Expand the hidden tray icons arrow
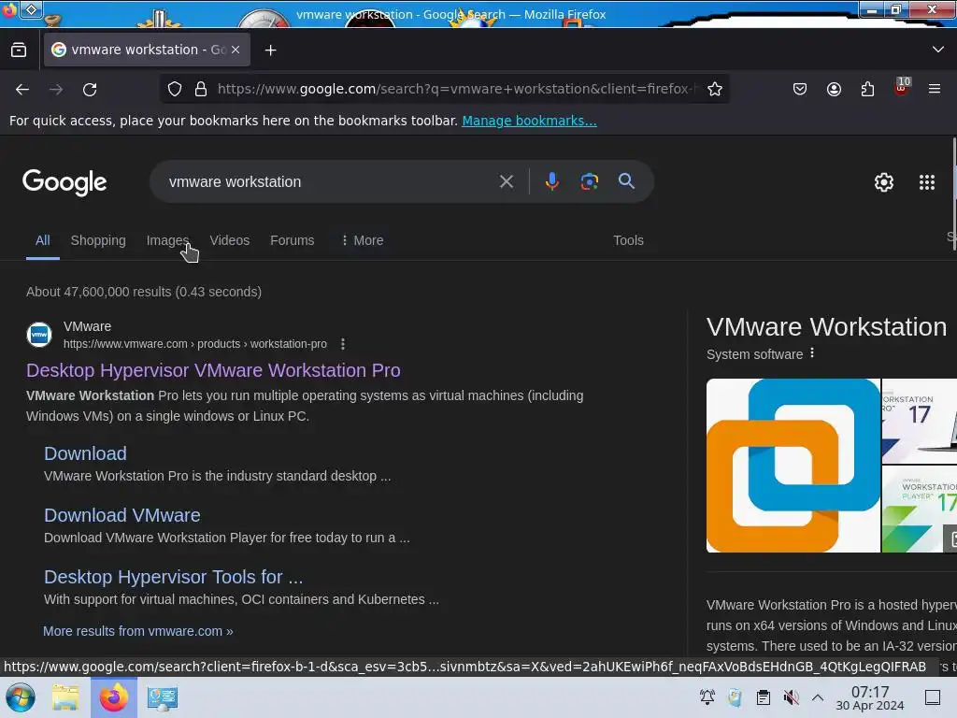957x718 pixels. pyautogui.click(x=818, y=697)
